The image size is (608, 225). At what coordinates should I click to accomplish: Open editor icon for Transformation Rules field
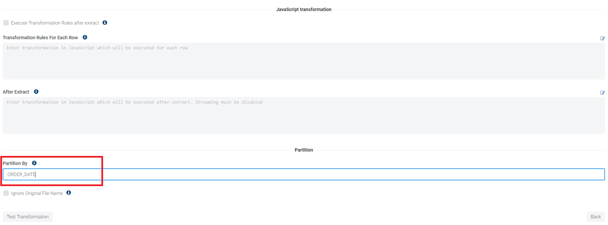602,39
